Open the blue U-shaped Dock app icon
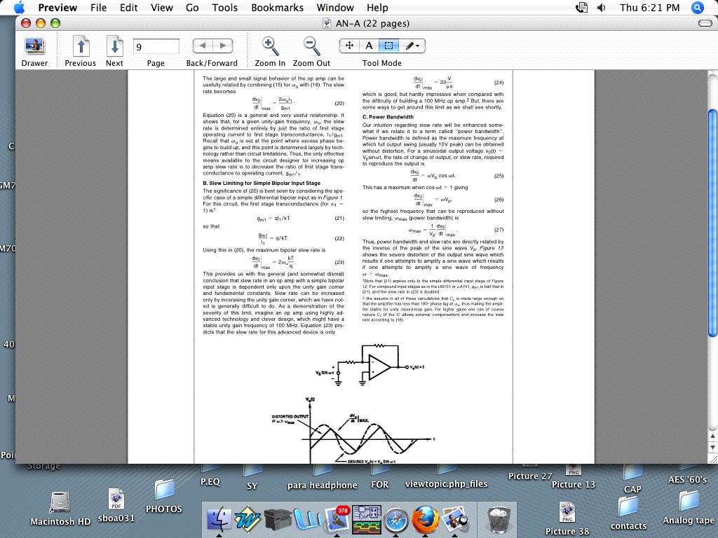 (x=307, y=520)
